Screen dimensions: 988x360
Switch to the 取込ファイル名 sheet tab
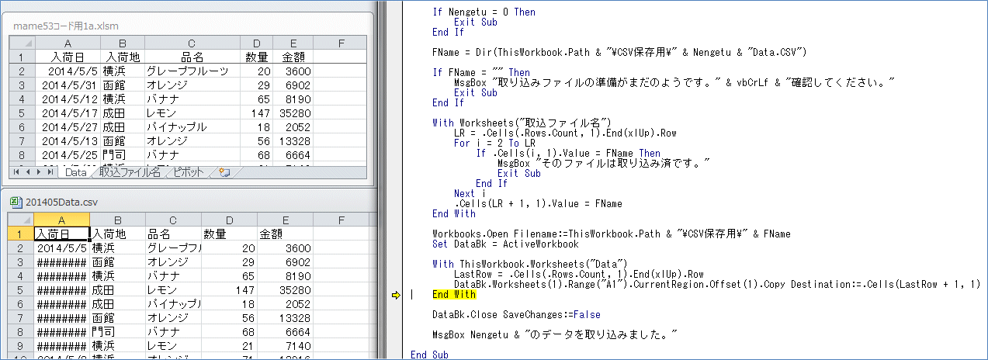(x=130, y=172)
